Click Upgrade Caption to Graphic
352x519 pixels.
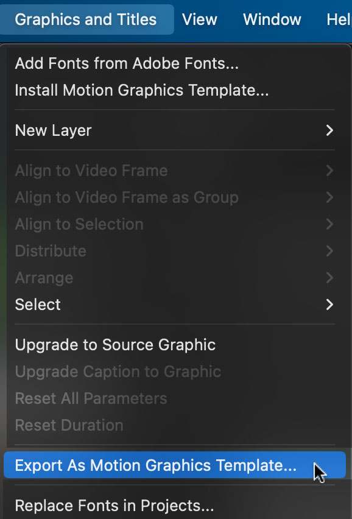pos(118,372)
